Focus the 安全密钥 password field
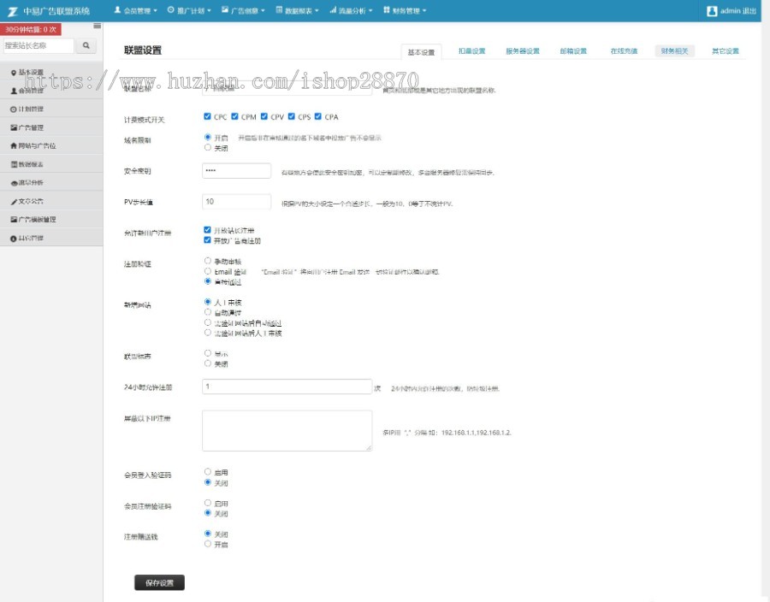The height and width of the screenshot is (602, 770). [236, 170]
